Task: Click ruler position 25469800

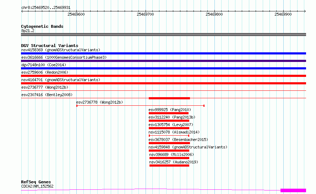Action: [x=214, y=14]
